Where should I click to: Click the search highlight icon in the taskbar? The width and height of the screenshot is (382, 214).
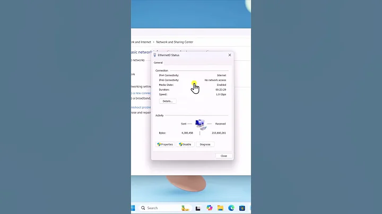click(x=185, y=208)
